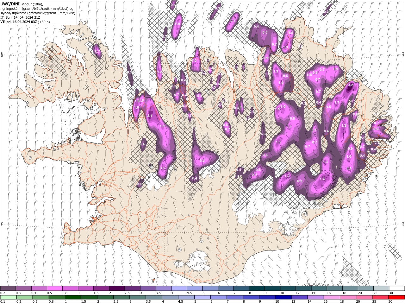The width and height of the screenshot is (405, 304).
Task: Pick the bright pink swatch above upper-row 0.5
Action: [x=55, y=288]
